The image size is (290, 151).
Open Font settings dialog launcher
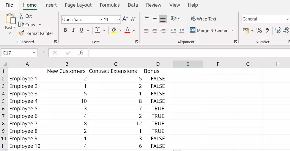point(137,42)
